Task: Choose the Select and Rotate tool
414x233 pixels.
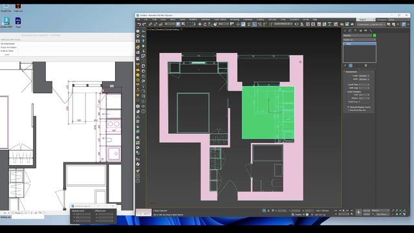Action: click(205, 25)
